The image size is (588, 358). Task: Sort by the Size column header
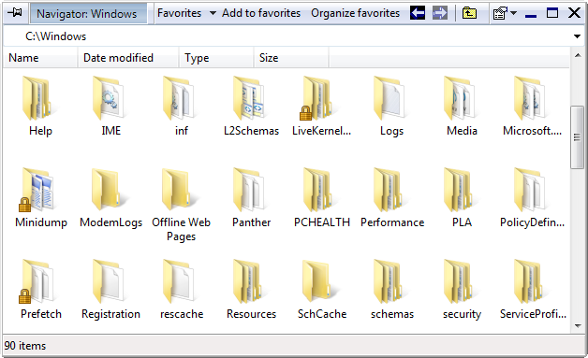[x=291, y=58]
